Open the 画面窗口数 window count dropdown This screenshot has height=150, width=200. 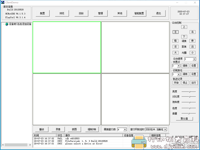point(125,129)
